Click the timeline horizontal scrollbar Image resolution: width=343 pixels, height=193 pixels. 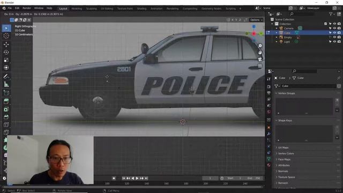(132, 187)
